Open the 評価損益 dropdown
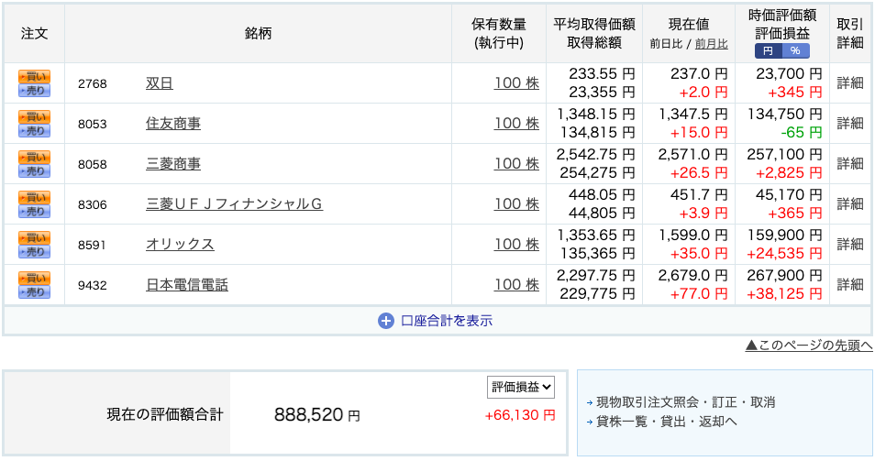The height and width of the screenshot is (461, 875). (x=521, y=387)
